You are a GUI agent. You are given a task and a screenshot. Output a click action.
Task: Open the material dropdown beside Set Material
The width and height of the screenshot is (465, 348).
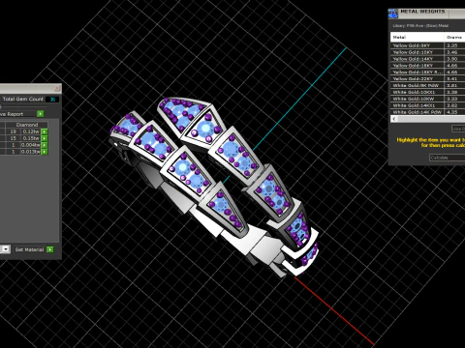tap(6, 249)
